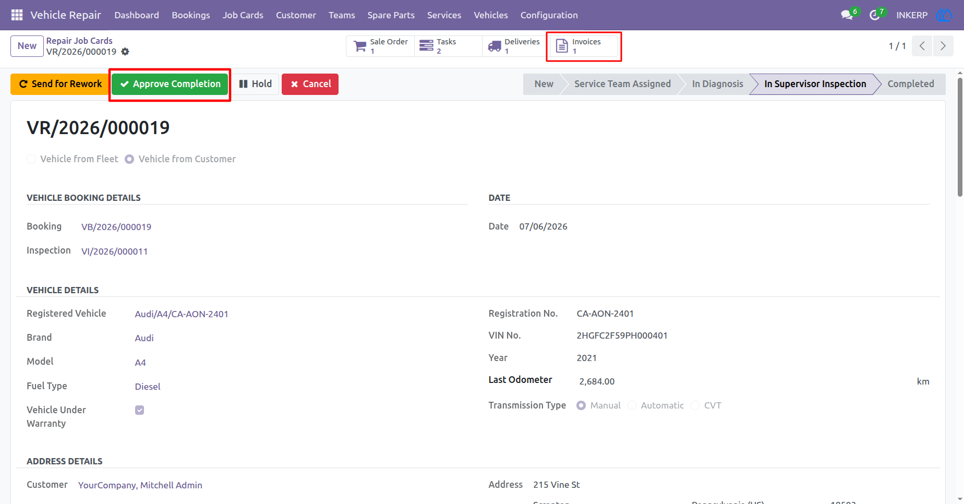Open the Repair Job Cards breadcrumb link
Screen dimensions: 964x504
point(79,41)
